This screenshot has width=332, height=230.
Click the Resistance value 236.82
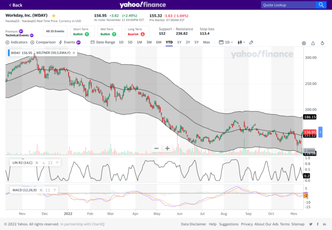[x=182, y=34]
